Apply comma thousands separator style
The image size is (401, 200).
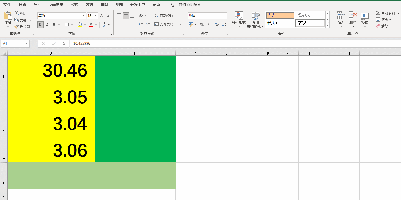pyautogui.click(x=209, y=25)
